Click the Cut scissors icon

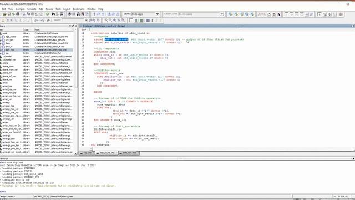tap(24, 14)
